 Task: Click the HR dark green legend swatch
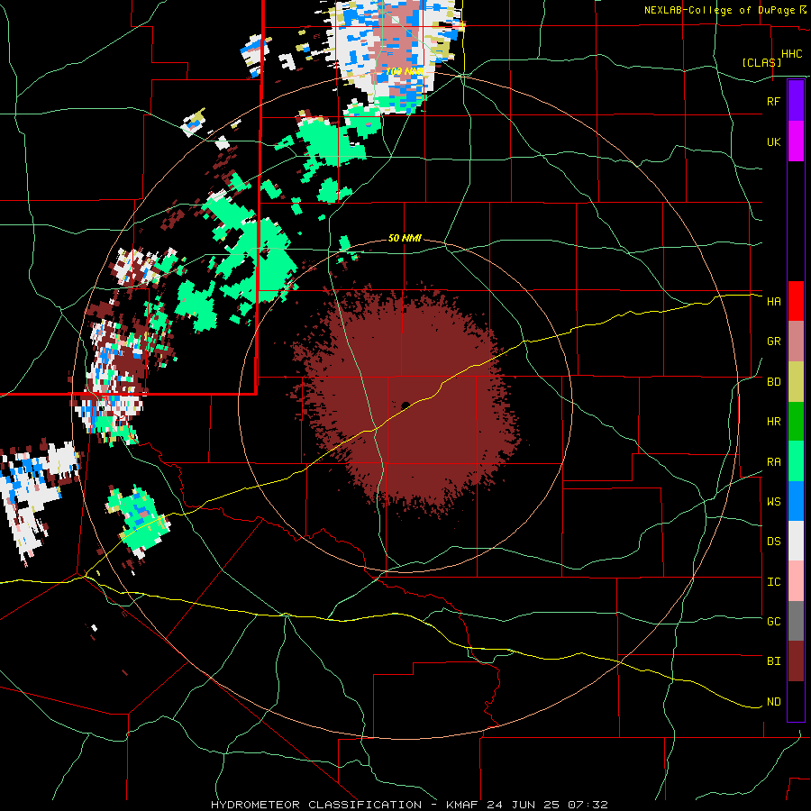coord(796,422)
